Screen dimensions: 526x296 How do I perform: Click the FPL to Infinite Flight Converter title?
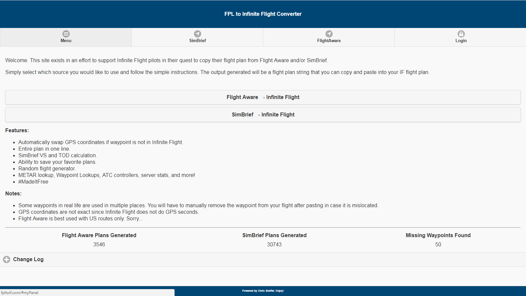pos(263,14)
